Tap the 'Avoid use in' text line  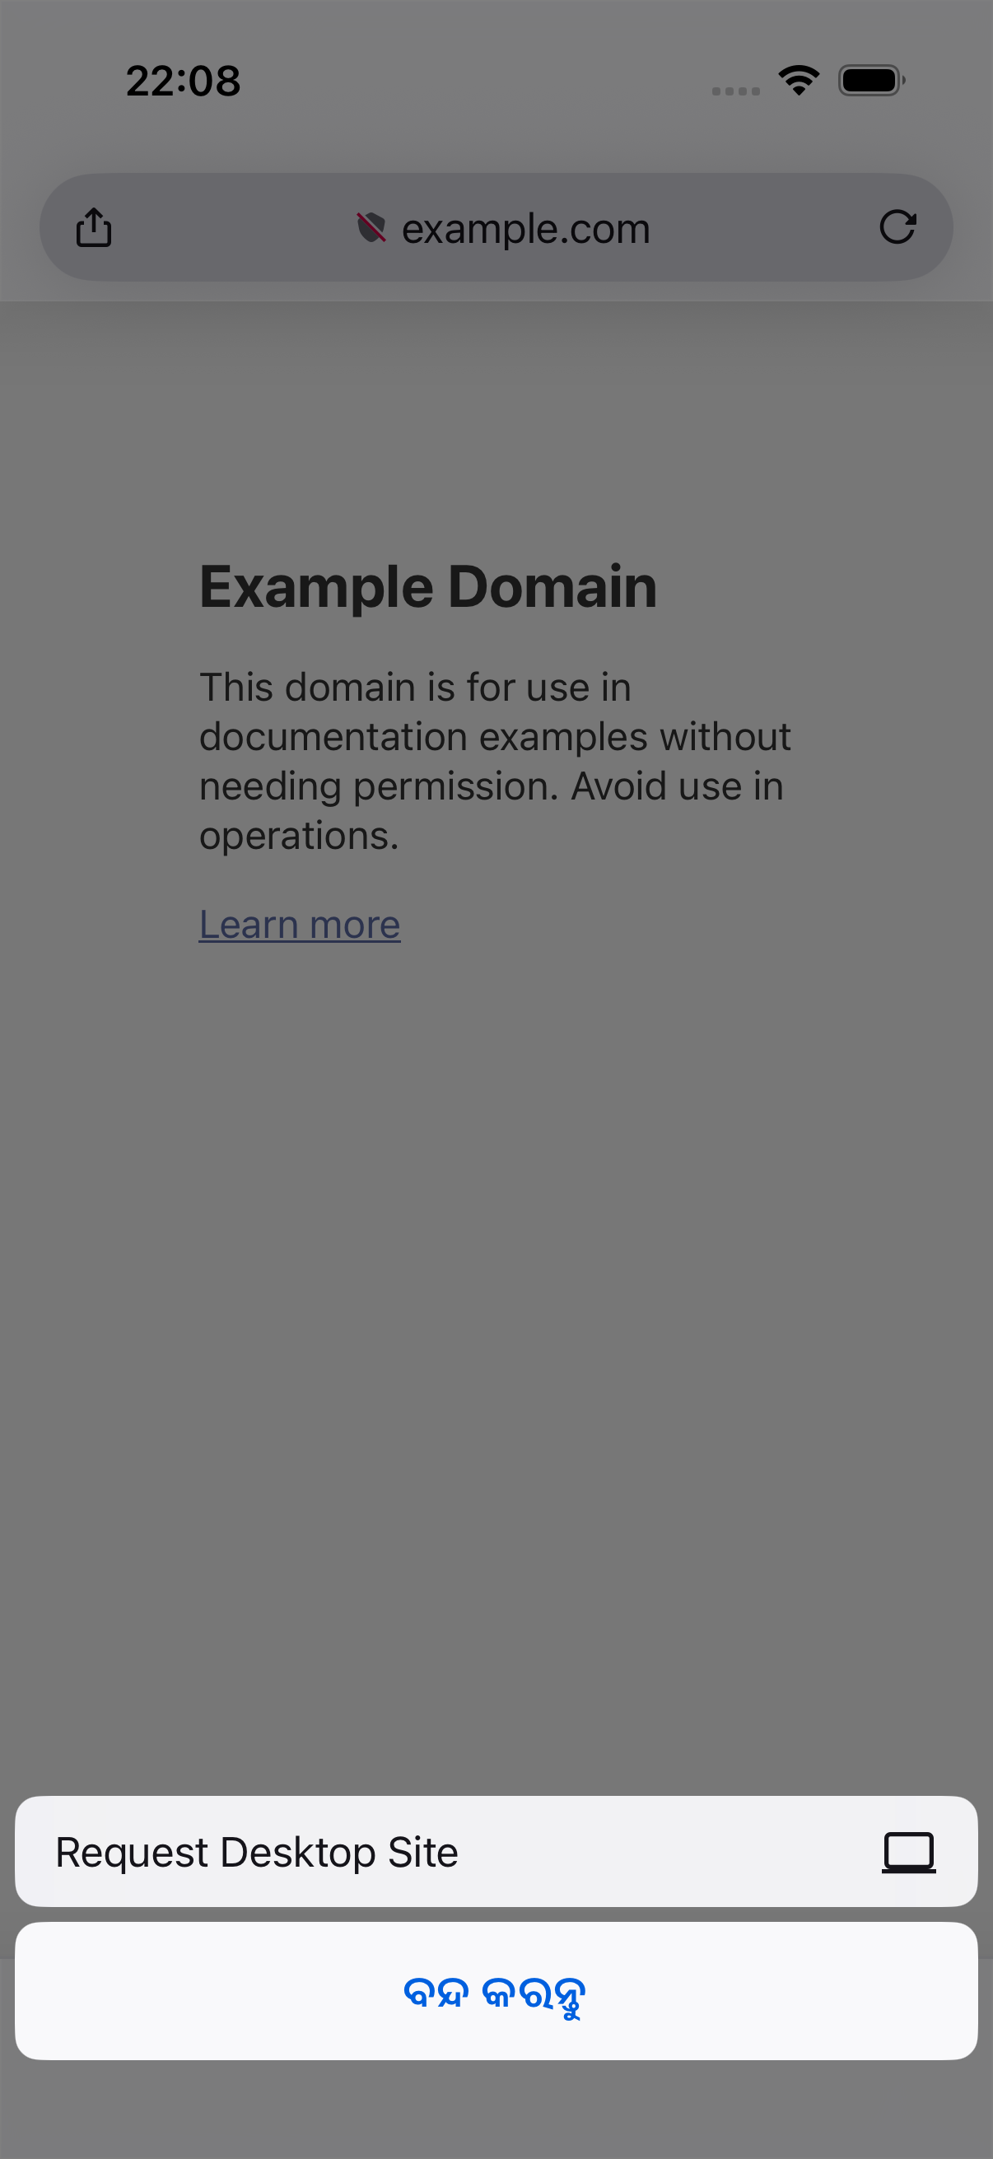tap(677, 786)
